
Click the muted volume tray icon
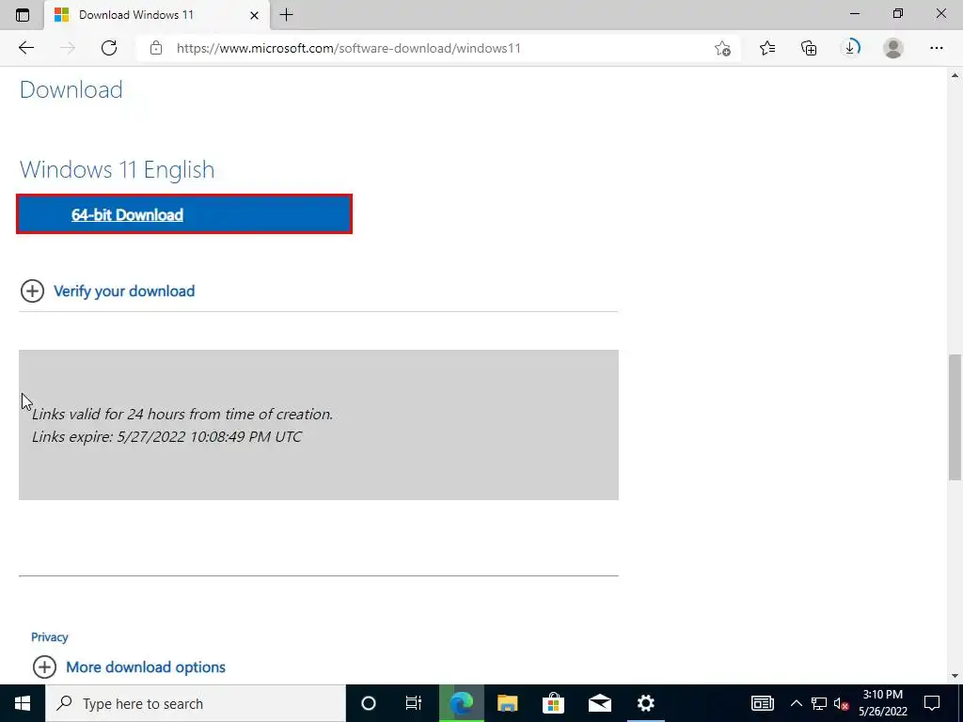pos(842,703)
